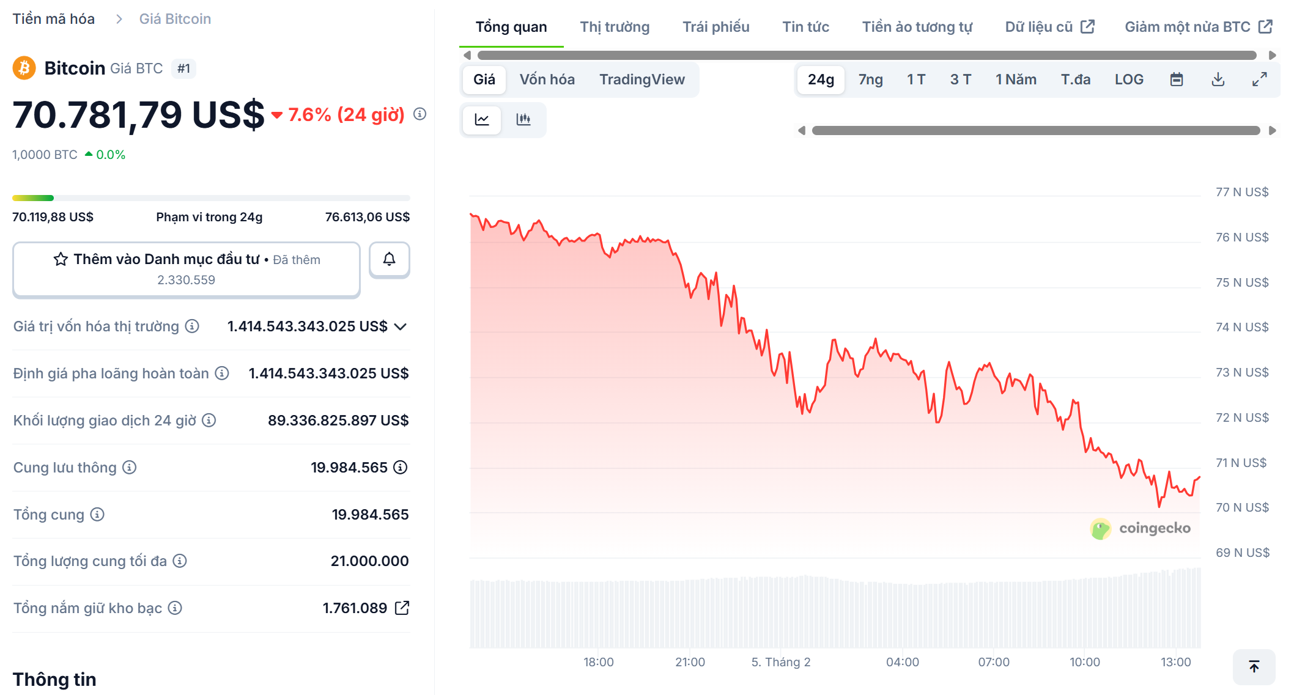1294x695 pixels.
Task: Click the left arrow above the chart
Action: (x=467, y=55)
